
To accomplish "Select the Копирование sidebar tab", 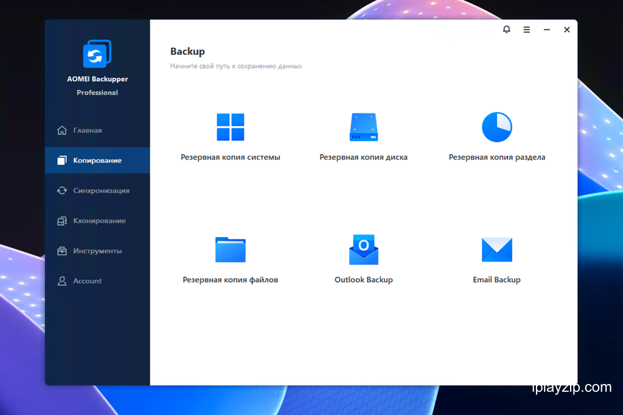I will pyautogui.click(x=97, y=160).
